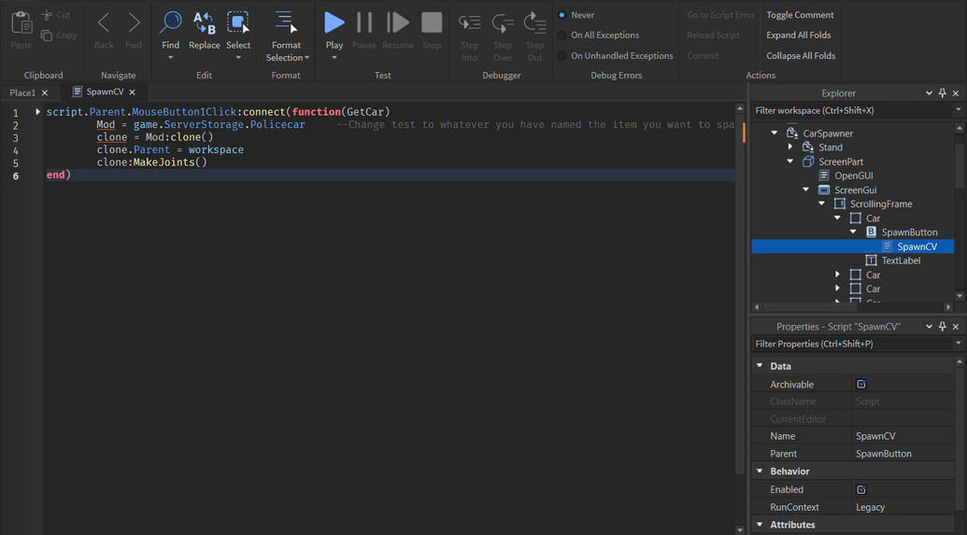
Task: Open the Find dropdown arrow
Action: tap(170, 58)
